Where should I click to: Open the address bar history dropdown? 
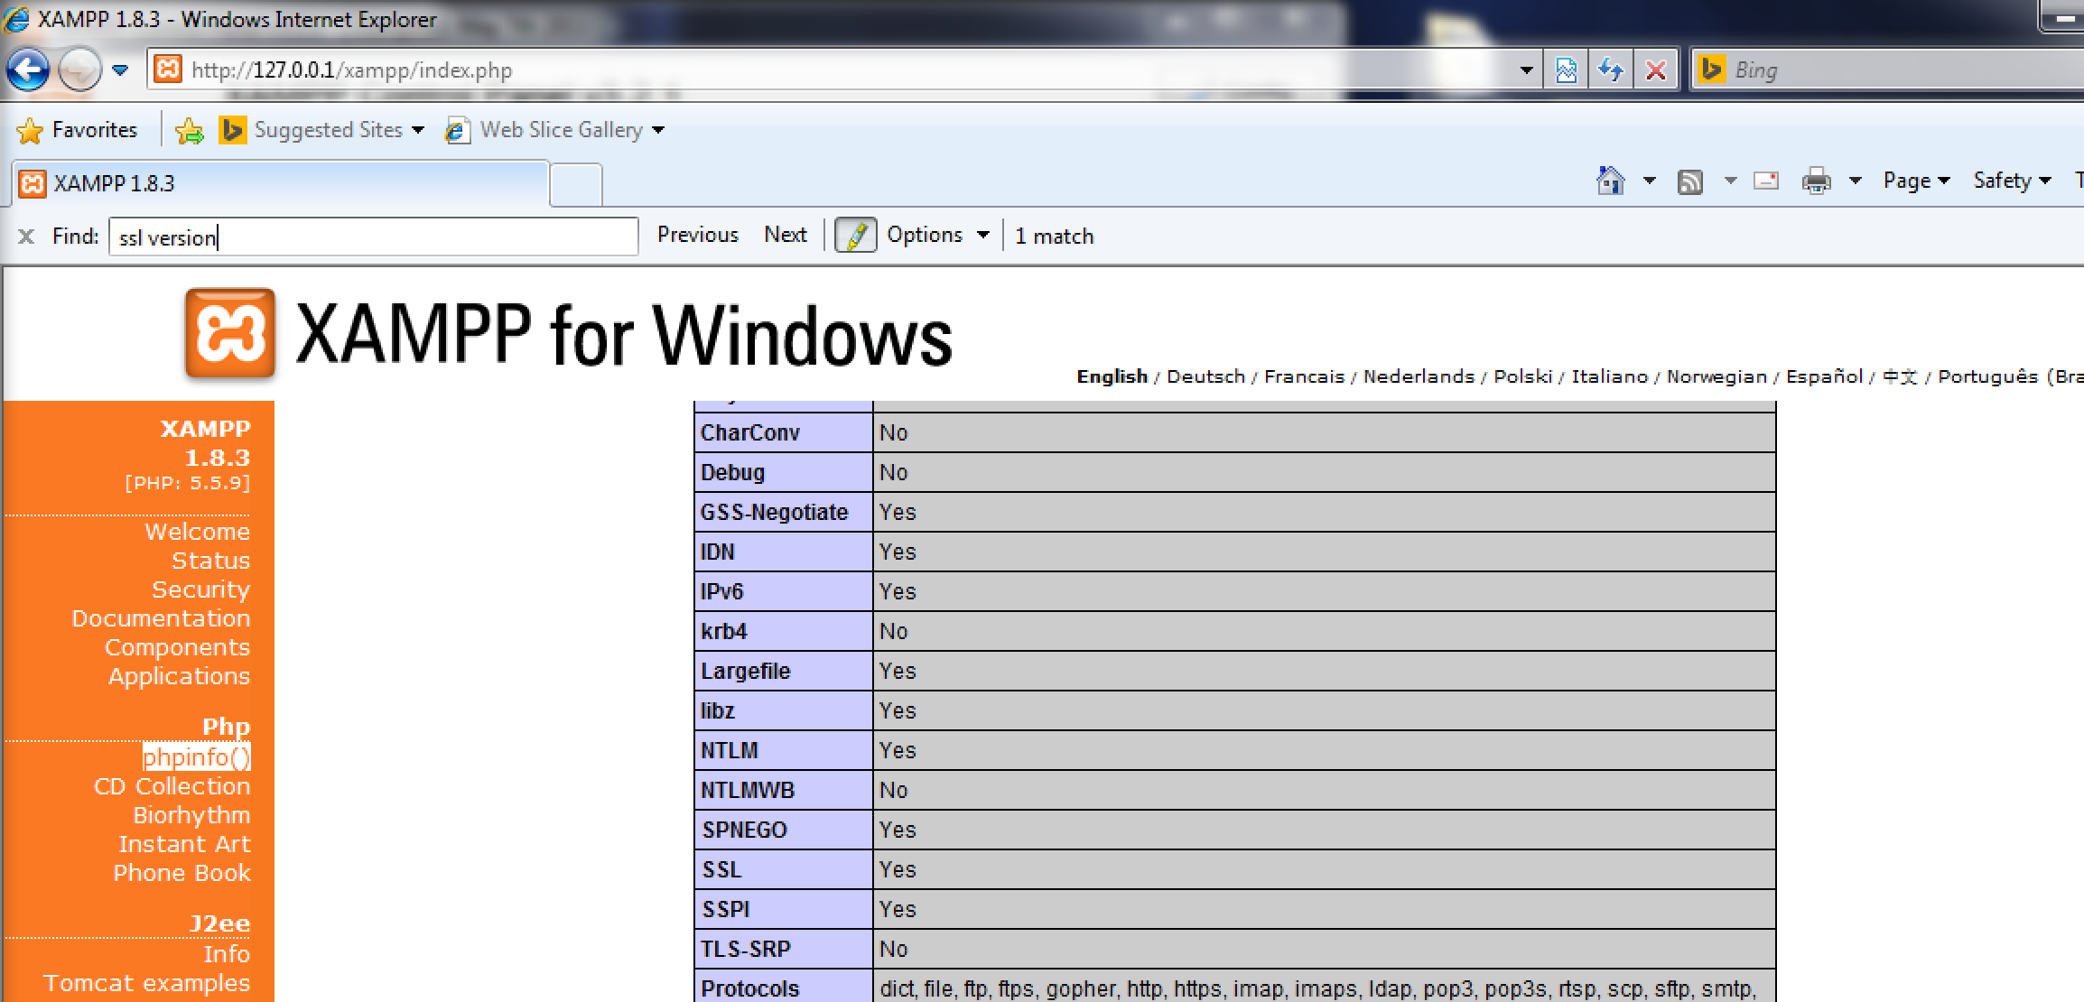[x=1526, y=70]
